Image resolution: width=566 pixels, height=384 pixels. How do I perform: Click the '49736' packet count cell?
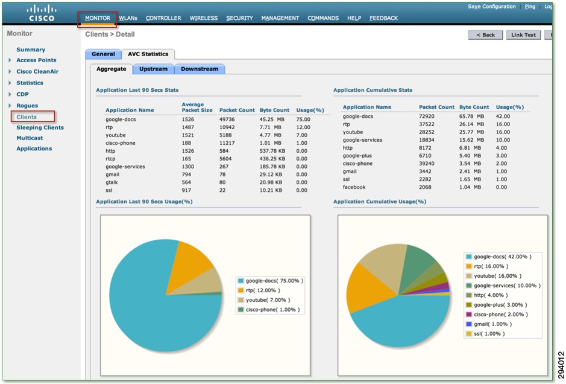tap(227, 120)
